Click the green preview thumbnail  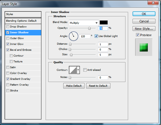[144, 47]
